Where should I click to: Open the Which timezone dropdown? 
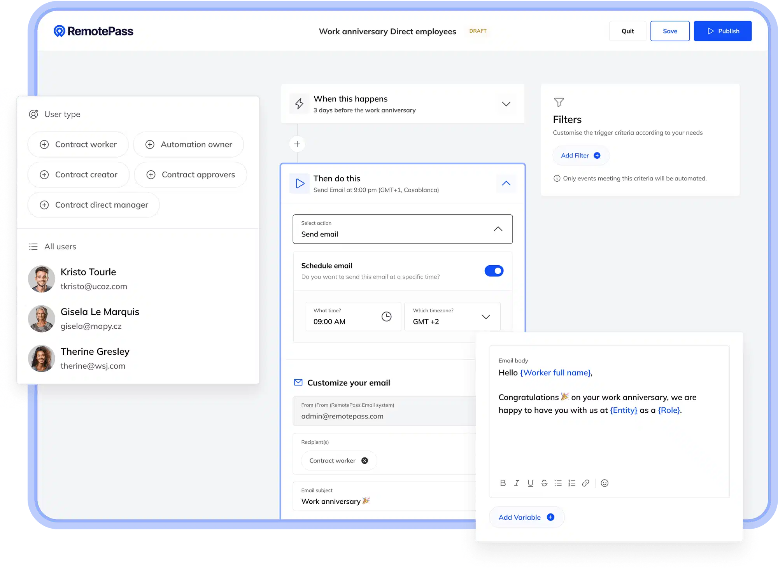pyautogui.click(x=452, y=317)
